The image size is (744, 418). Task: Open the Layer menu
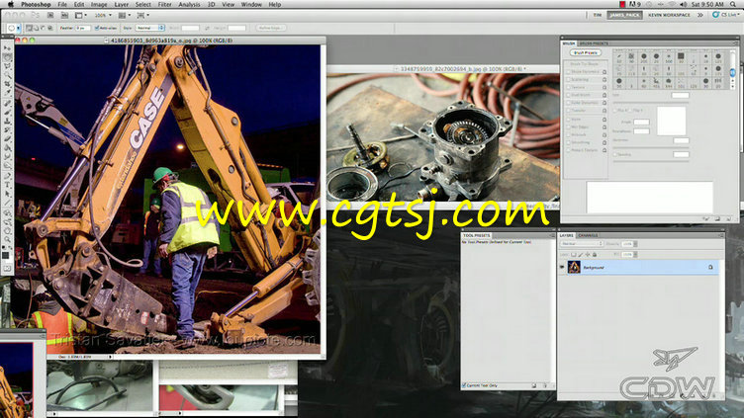pos(122,4)
